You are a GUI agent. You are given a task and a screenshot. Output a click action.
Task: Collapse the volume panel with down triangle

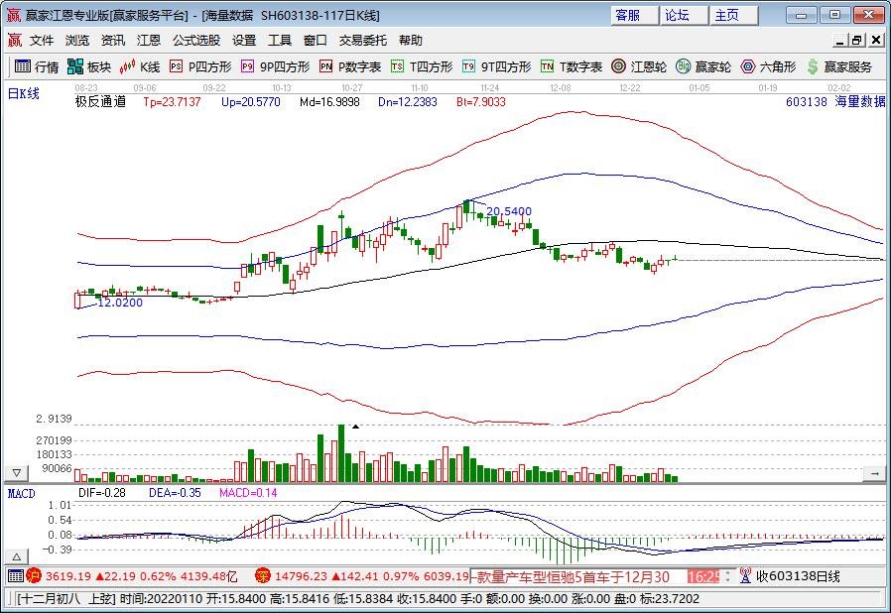click(x=17, y=473)
